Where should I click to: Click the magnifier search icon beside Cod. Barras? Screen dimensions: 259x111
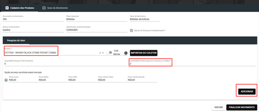click(x=126, y=53)
